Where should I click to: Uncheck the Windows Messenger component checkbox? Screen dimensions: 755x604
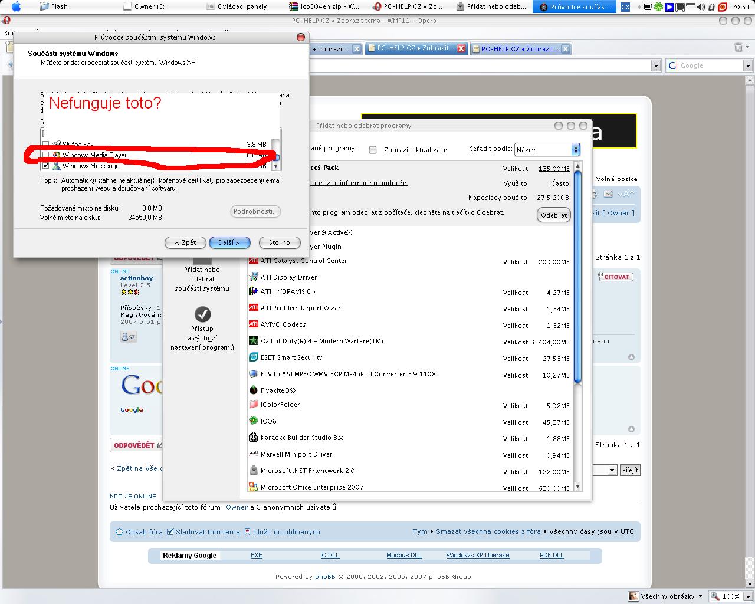[45, 166]
